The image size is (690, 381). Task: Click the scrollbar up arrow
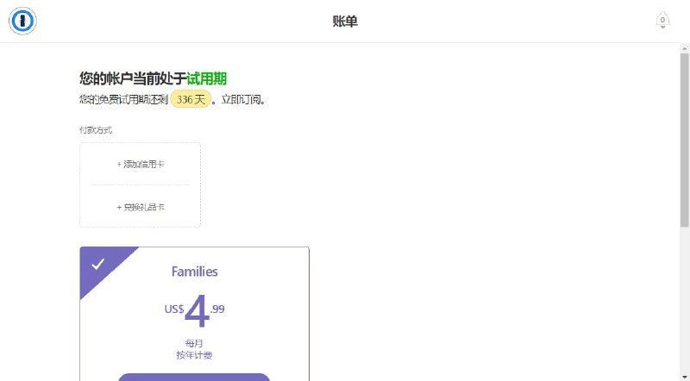tap(684, 48)
